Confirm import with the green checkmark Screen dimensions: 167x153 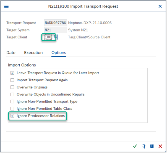coord(135,147)
